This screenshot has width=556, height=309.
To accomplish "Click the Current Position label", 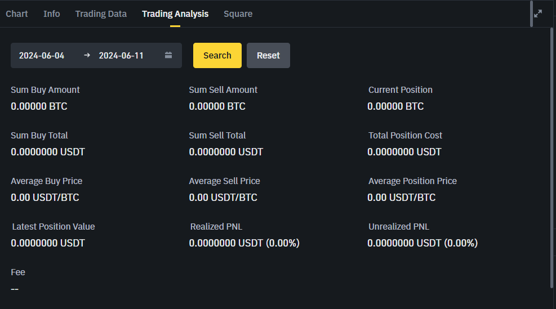I will 401,89.
